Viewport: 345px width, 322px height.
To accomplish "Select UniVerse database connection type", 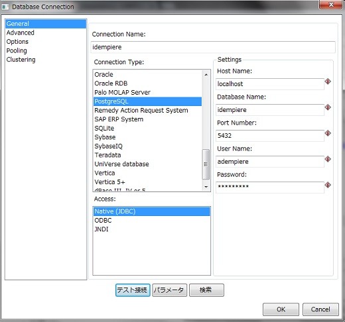I will point(147,164).
